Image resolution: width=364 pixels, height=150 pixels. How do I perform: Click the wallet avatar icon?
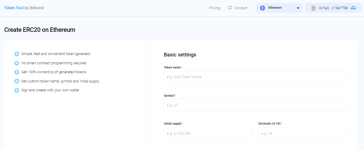pos(314,8)
